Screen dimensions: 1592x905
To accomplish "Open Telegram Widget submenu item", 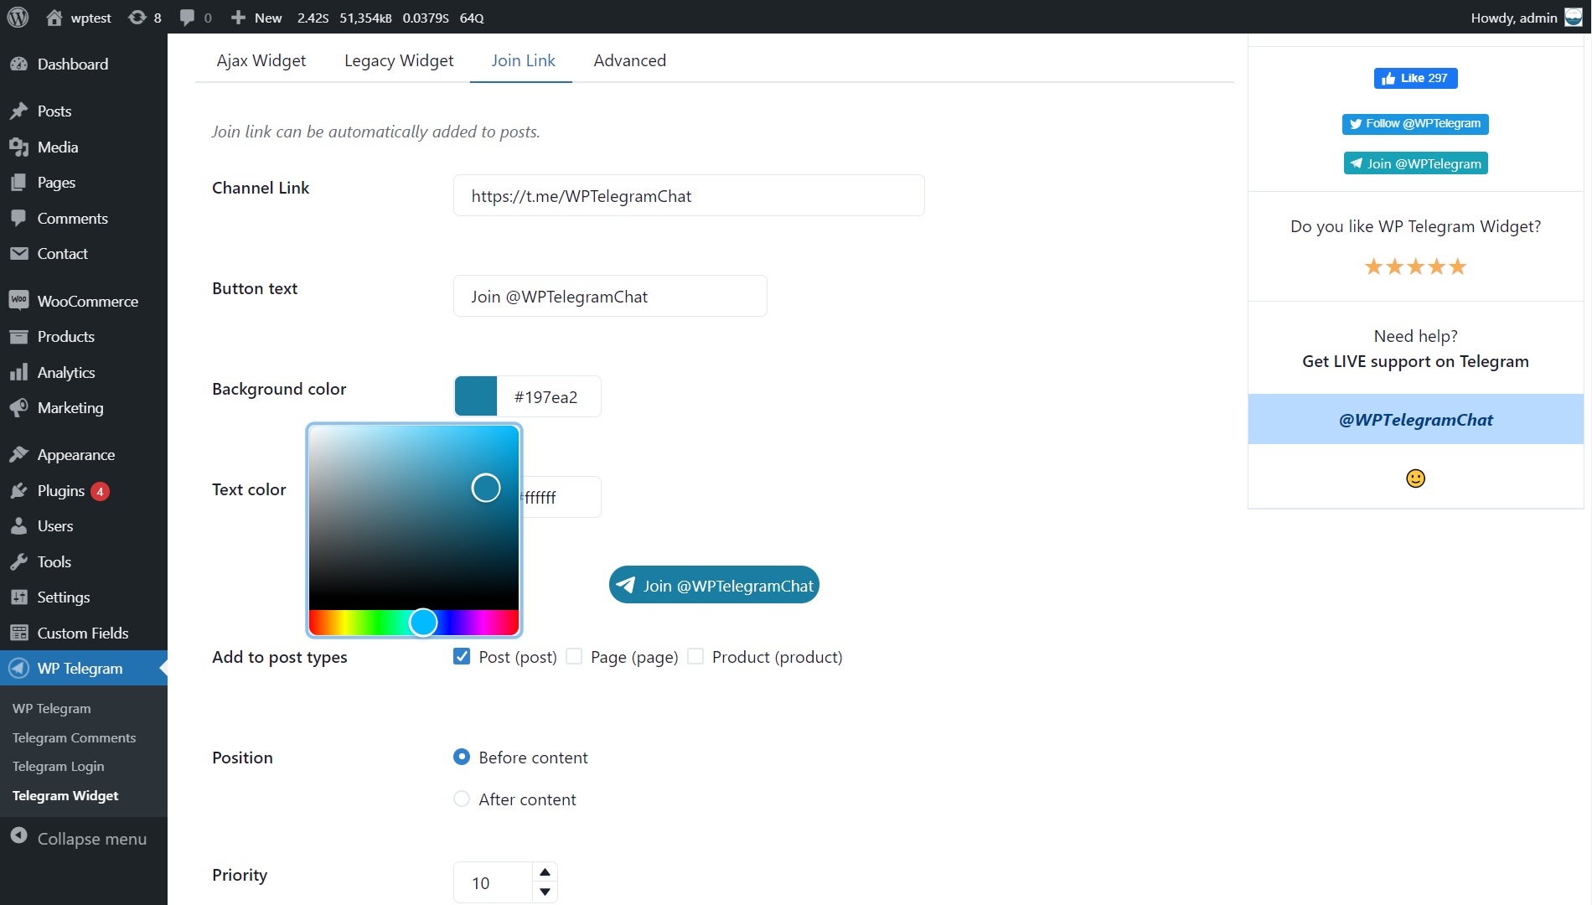I will click(65, 795).
